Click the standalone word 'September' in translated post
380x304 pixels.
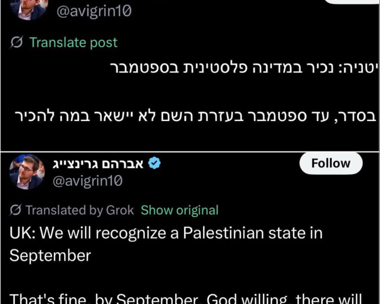[x=50, y=255]
